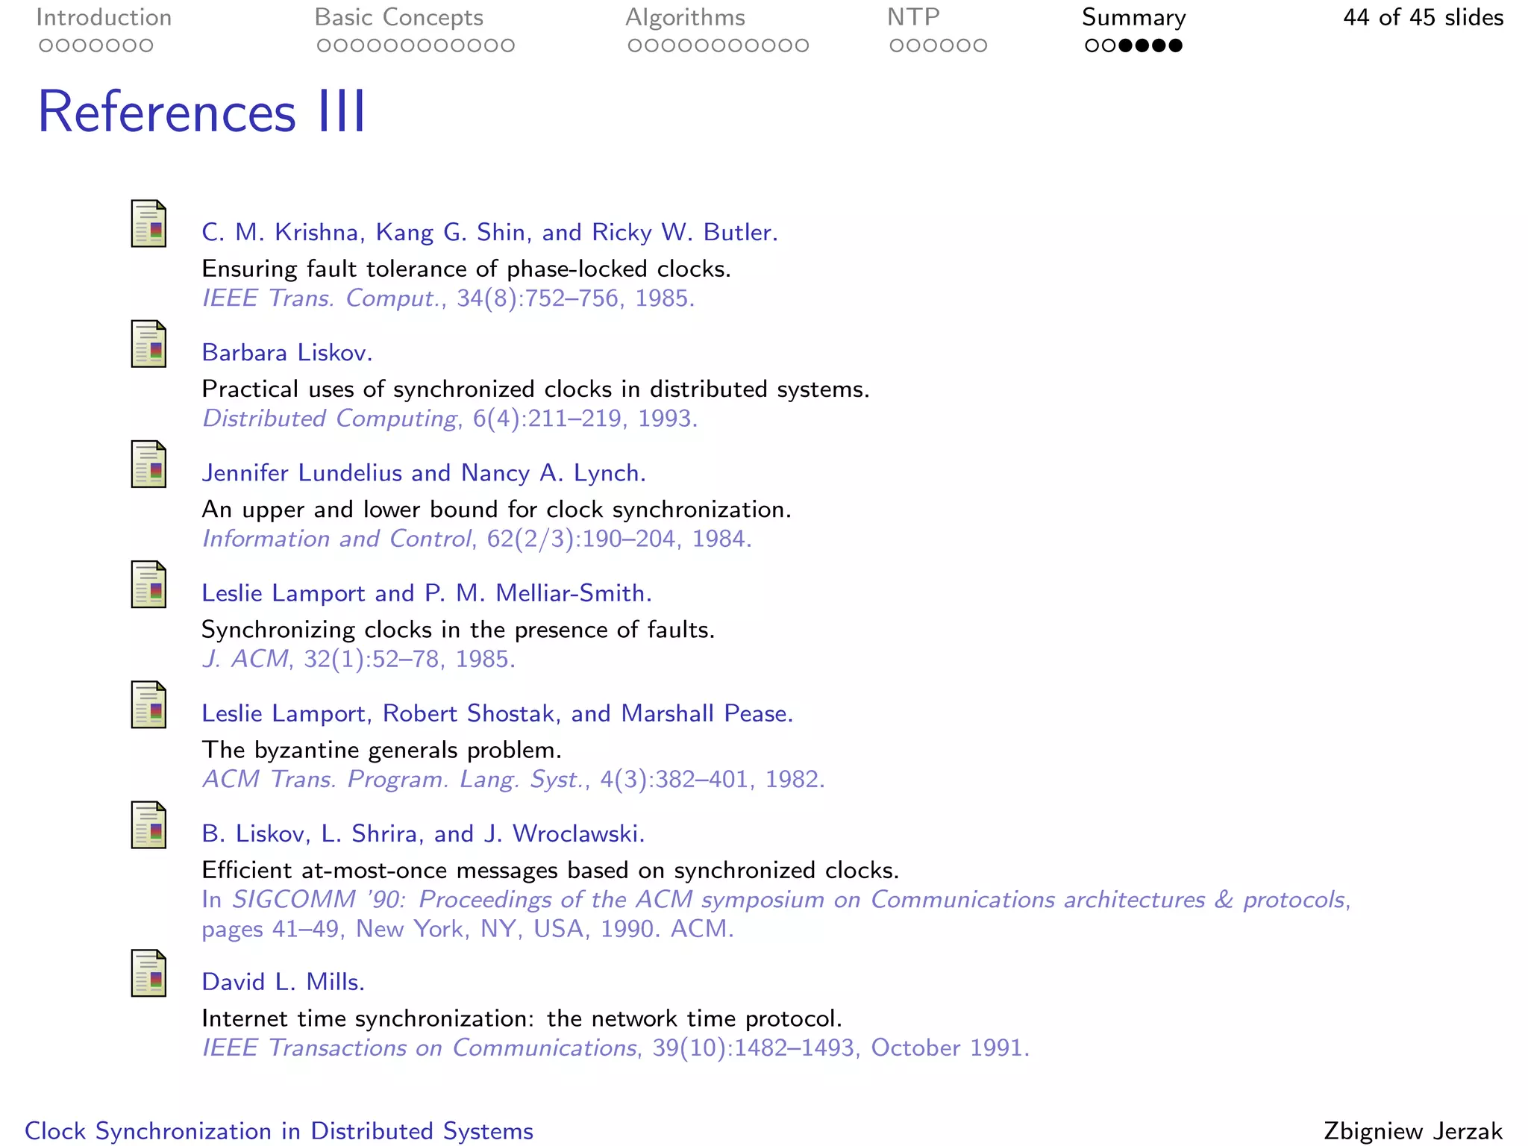
Task: Click document icon beside Krishna, Shin, Butler reference
Action: click(x=148, y=224)
